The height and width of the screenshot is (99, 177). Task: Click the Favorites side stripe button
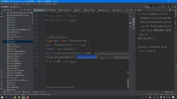point(1,85)
